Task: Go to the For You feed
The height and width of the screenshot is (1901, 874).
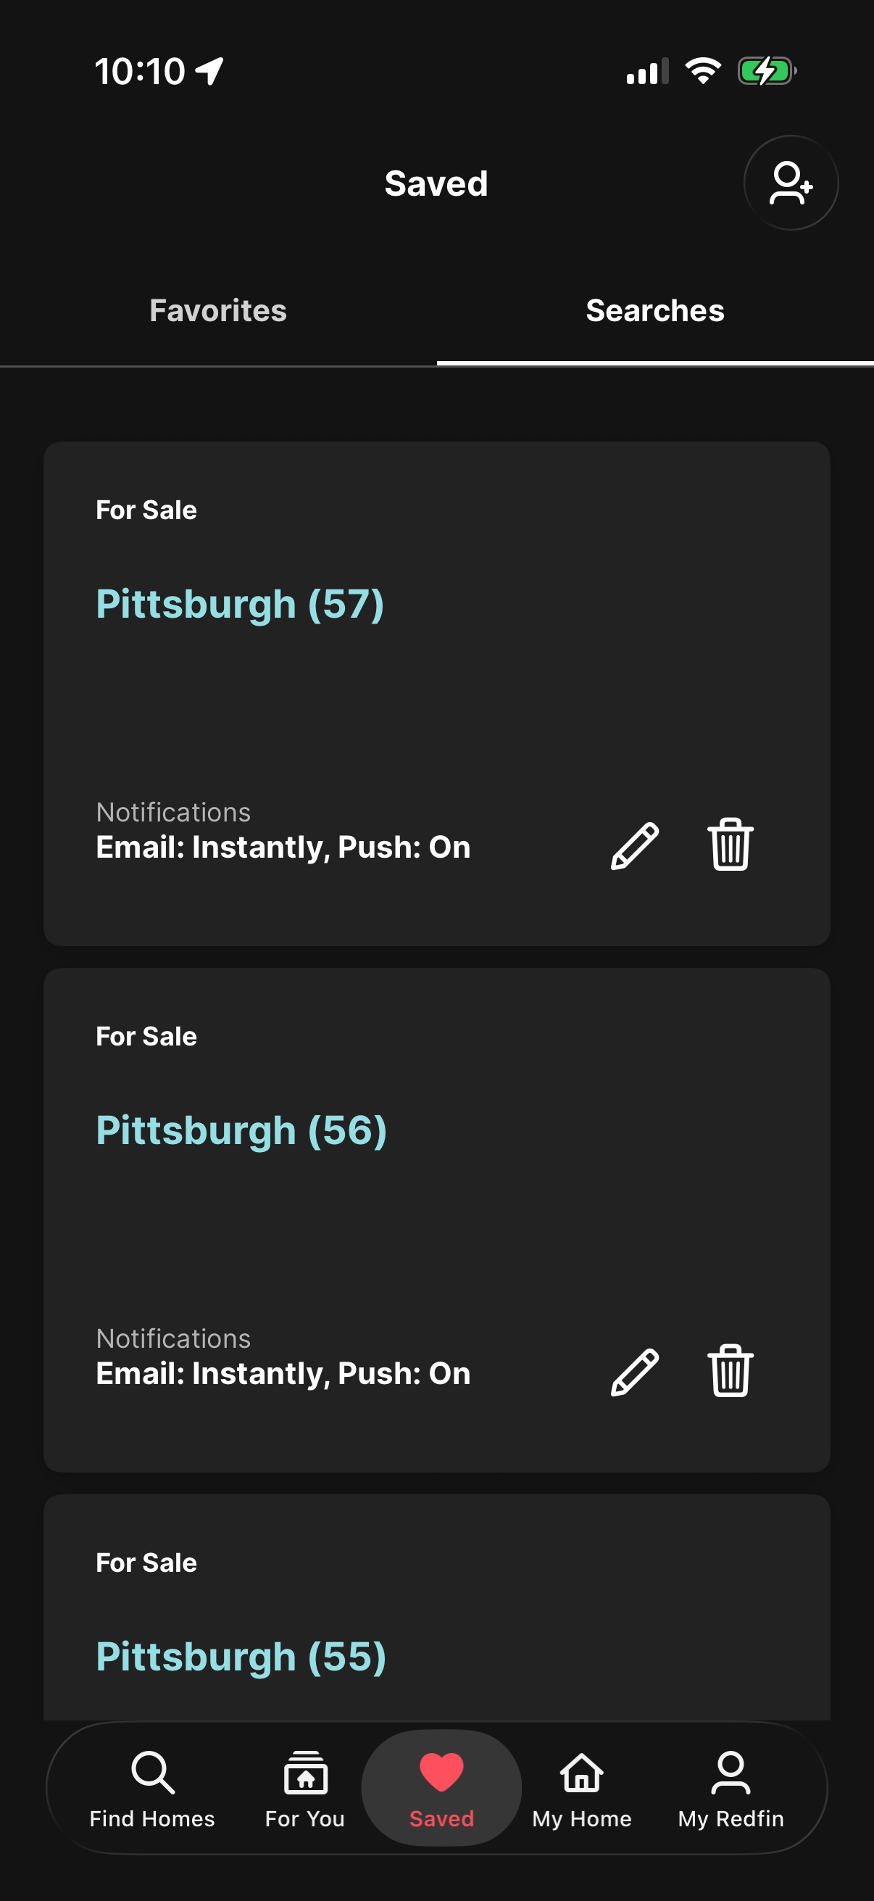Action: 304,1787
